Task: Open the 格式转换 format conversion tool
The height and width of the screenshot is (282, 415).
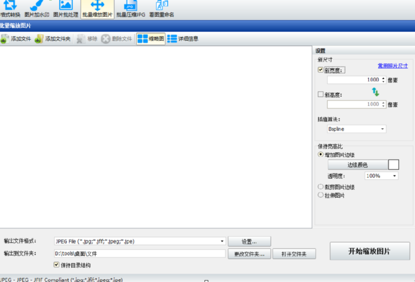Action: click(x=10, y=9)
